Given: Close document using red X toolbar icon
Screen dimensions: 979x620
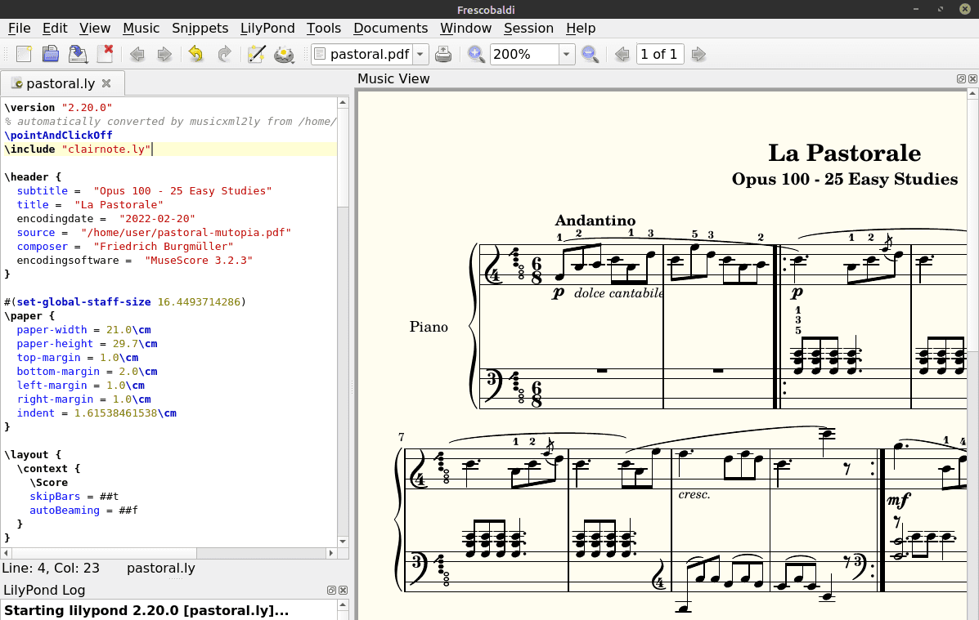Looking at the screenshot, I should (105, 55).
